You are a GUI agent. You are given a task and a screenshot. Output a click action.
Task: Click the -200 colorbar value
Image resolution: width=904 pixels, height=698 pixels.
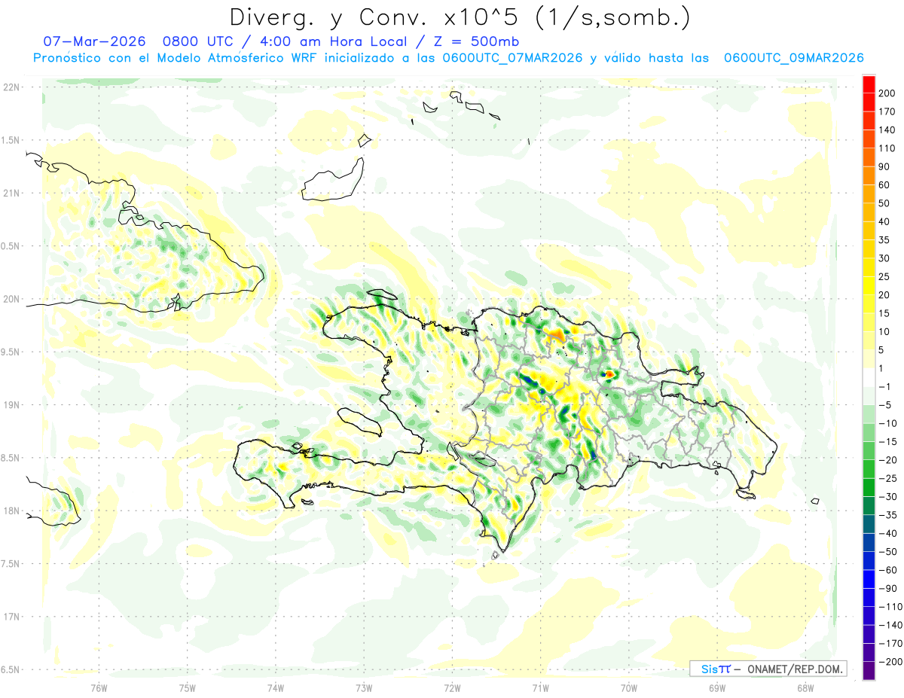point(890,661)
